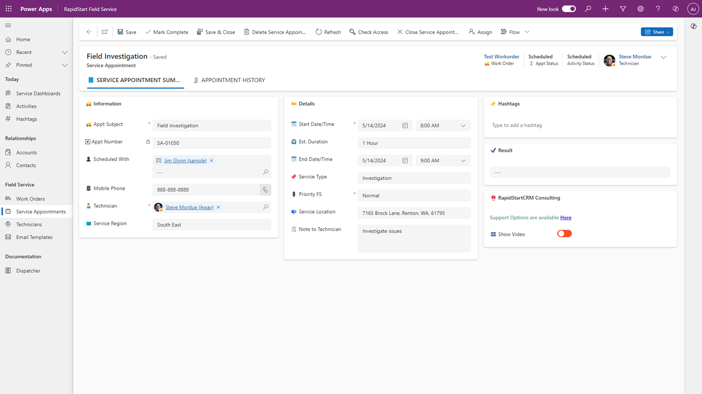Click the hashtag input field
The width and height of the screenshot is (702, 394).
(x=580, y=125)
